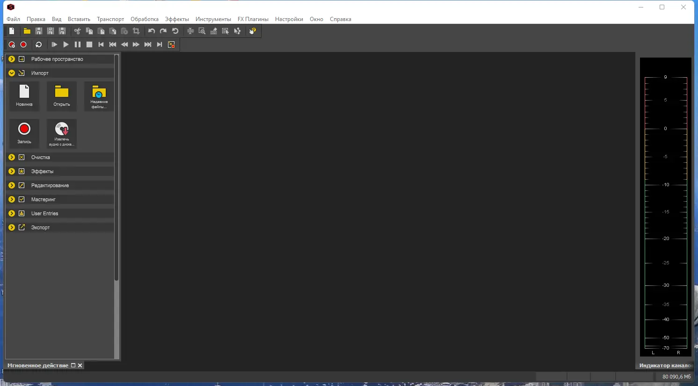698x386 pixels.
Task: Open the Эффекты menu in menu bar
Action: tap(177, 19)
